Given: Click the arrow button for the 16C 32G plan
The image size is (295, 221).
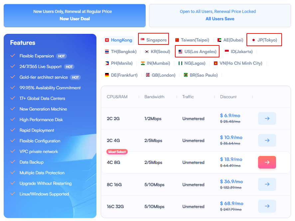Looking at the screenshot, I should tap(267, 206).
